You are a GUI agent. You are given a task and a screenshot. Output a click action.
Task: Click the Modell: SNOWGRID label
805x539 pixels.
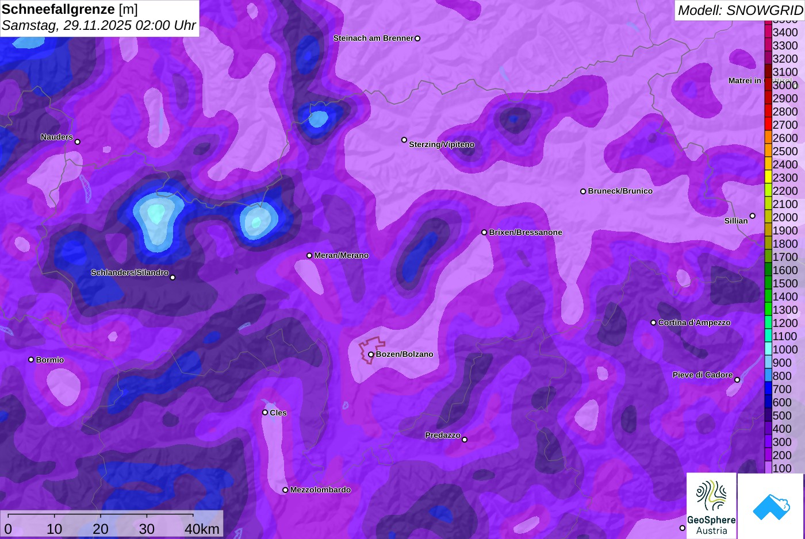pyautogui.click(x=741, y=10)
